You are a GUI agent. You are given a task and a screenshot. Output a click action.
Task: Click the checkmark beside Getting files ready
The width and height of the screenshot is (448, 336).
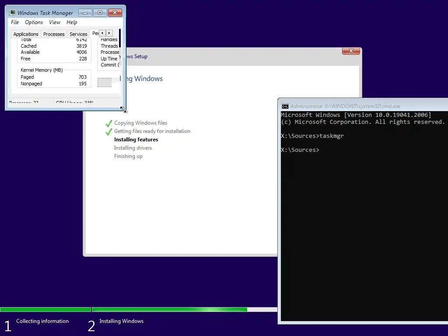[108, 132]
